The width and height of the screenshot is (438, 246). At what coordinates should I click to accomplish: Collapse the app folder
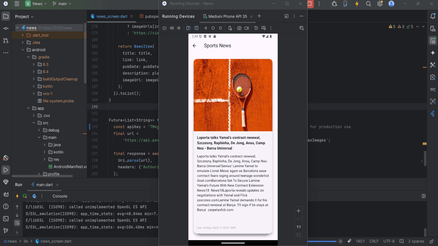coord(28,108)
